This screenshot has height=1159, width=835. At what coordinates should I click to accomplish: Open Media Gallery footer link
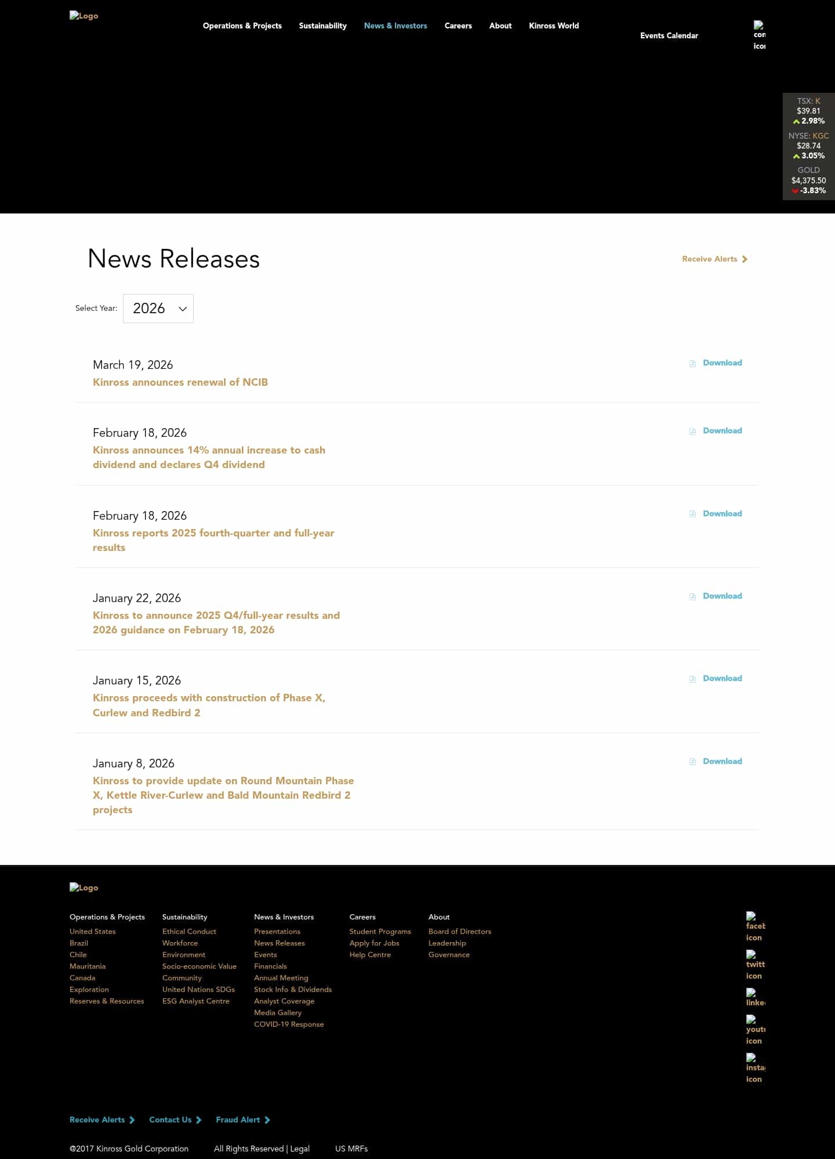click(278, 1012)
